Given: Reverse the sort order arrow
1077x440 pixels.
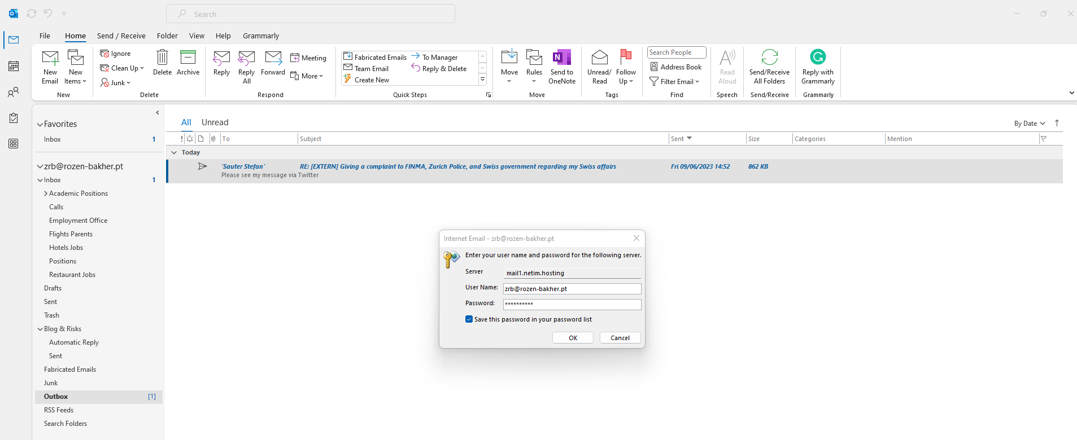Looking at the screenshot, I should (x=1057, y=123).
